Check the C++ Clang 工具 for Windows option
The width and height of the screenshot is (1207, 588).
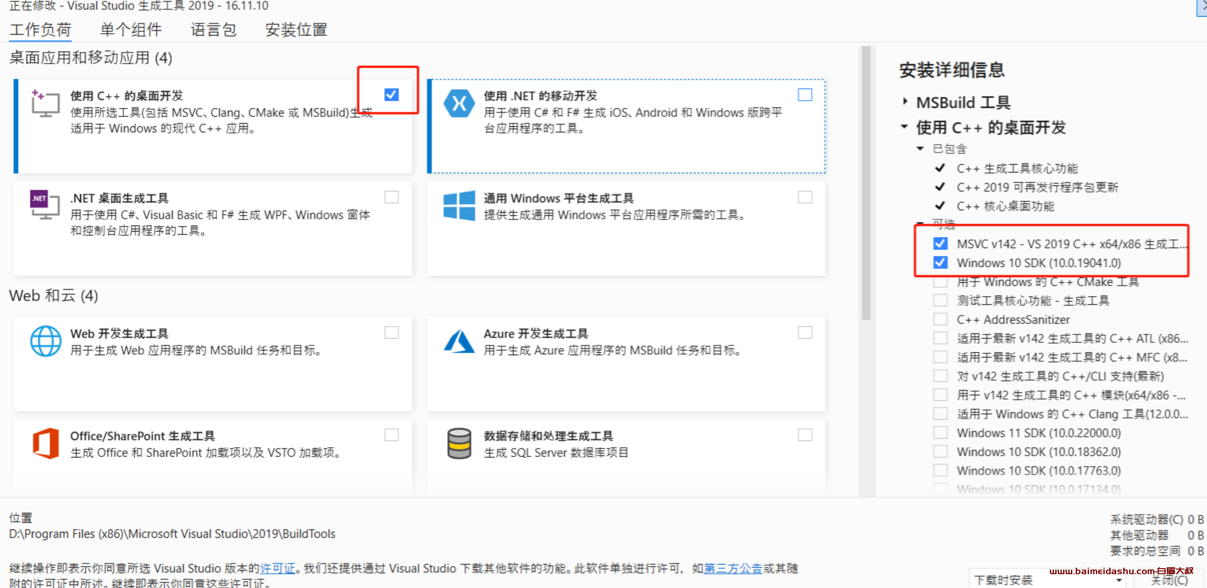940,414
